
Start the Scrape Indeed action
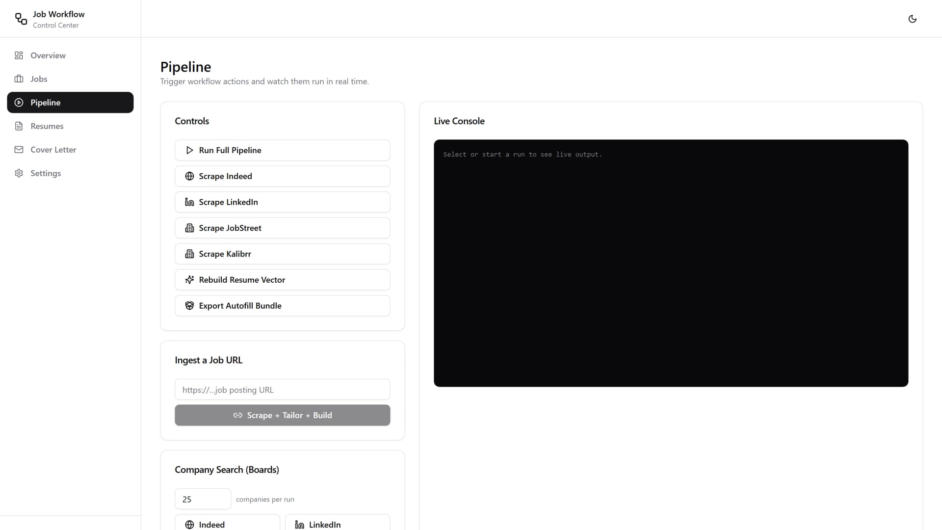pyautogui.click(x=283, y=176)
